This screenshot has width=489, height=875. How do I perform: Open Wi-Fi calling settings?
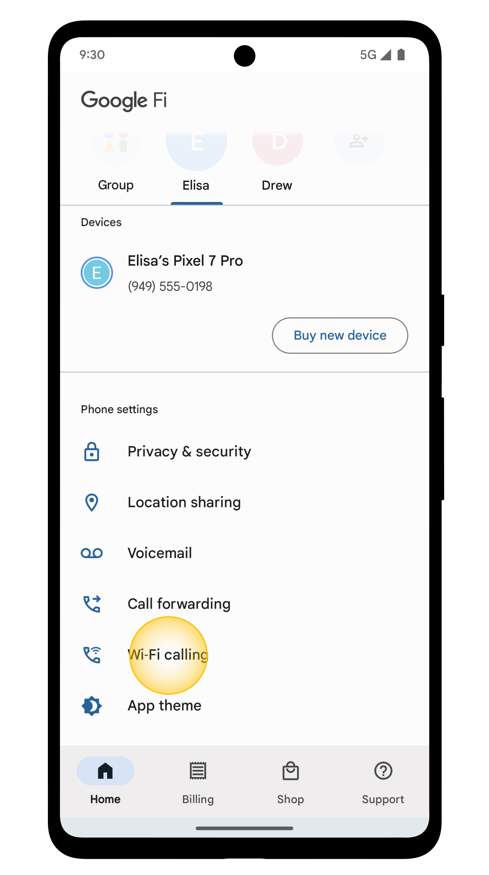(244, 654)
